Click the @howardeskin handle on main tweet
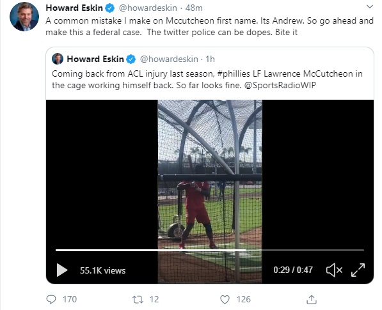The height and width of the screenshot is (310, 382). pos(148,8)
